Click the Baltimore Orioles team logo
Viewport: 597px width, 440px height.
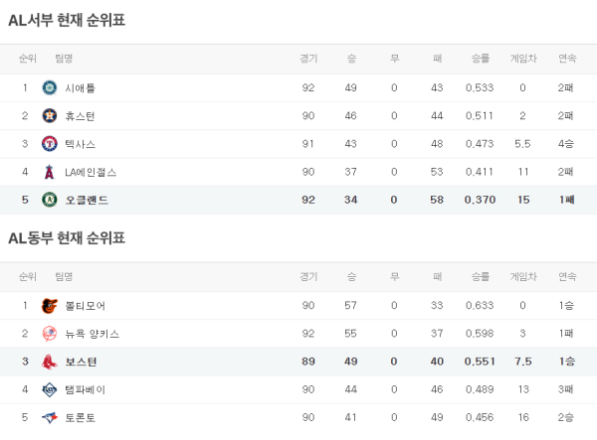point(50,306)
